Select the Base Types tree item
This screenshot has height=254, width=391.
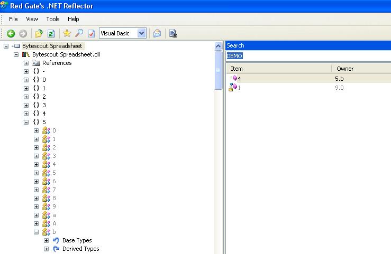77,240
